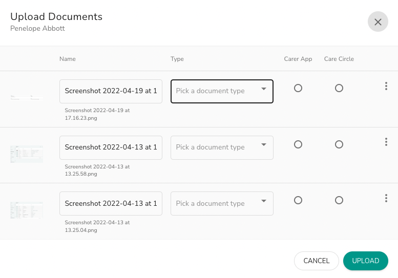Select the thumbnail of the 13.25.58 screenshot
398x278 pixels.
27,154
